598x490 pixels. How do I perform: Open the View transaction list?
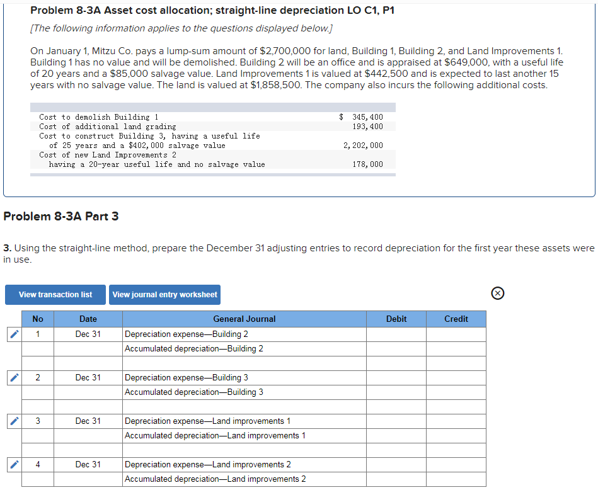55,294
